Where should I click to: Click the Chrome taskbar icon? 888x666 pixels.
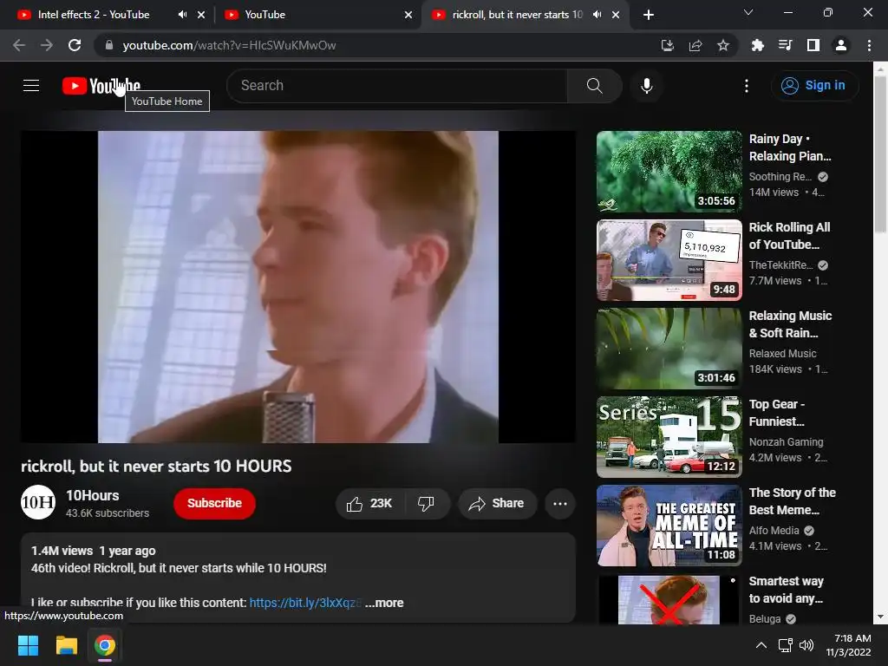click(105, 645)
